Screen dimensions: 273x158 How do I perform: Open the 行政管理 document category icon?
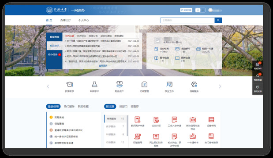coord(144,85)
